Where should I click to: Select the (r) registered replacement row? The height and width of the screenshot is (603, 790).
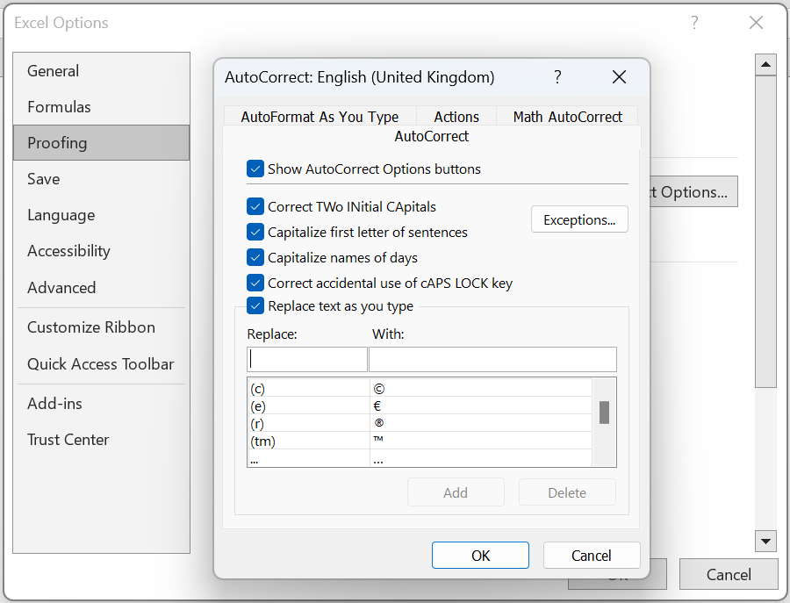click(420, 423)
